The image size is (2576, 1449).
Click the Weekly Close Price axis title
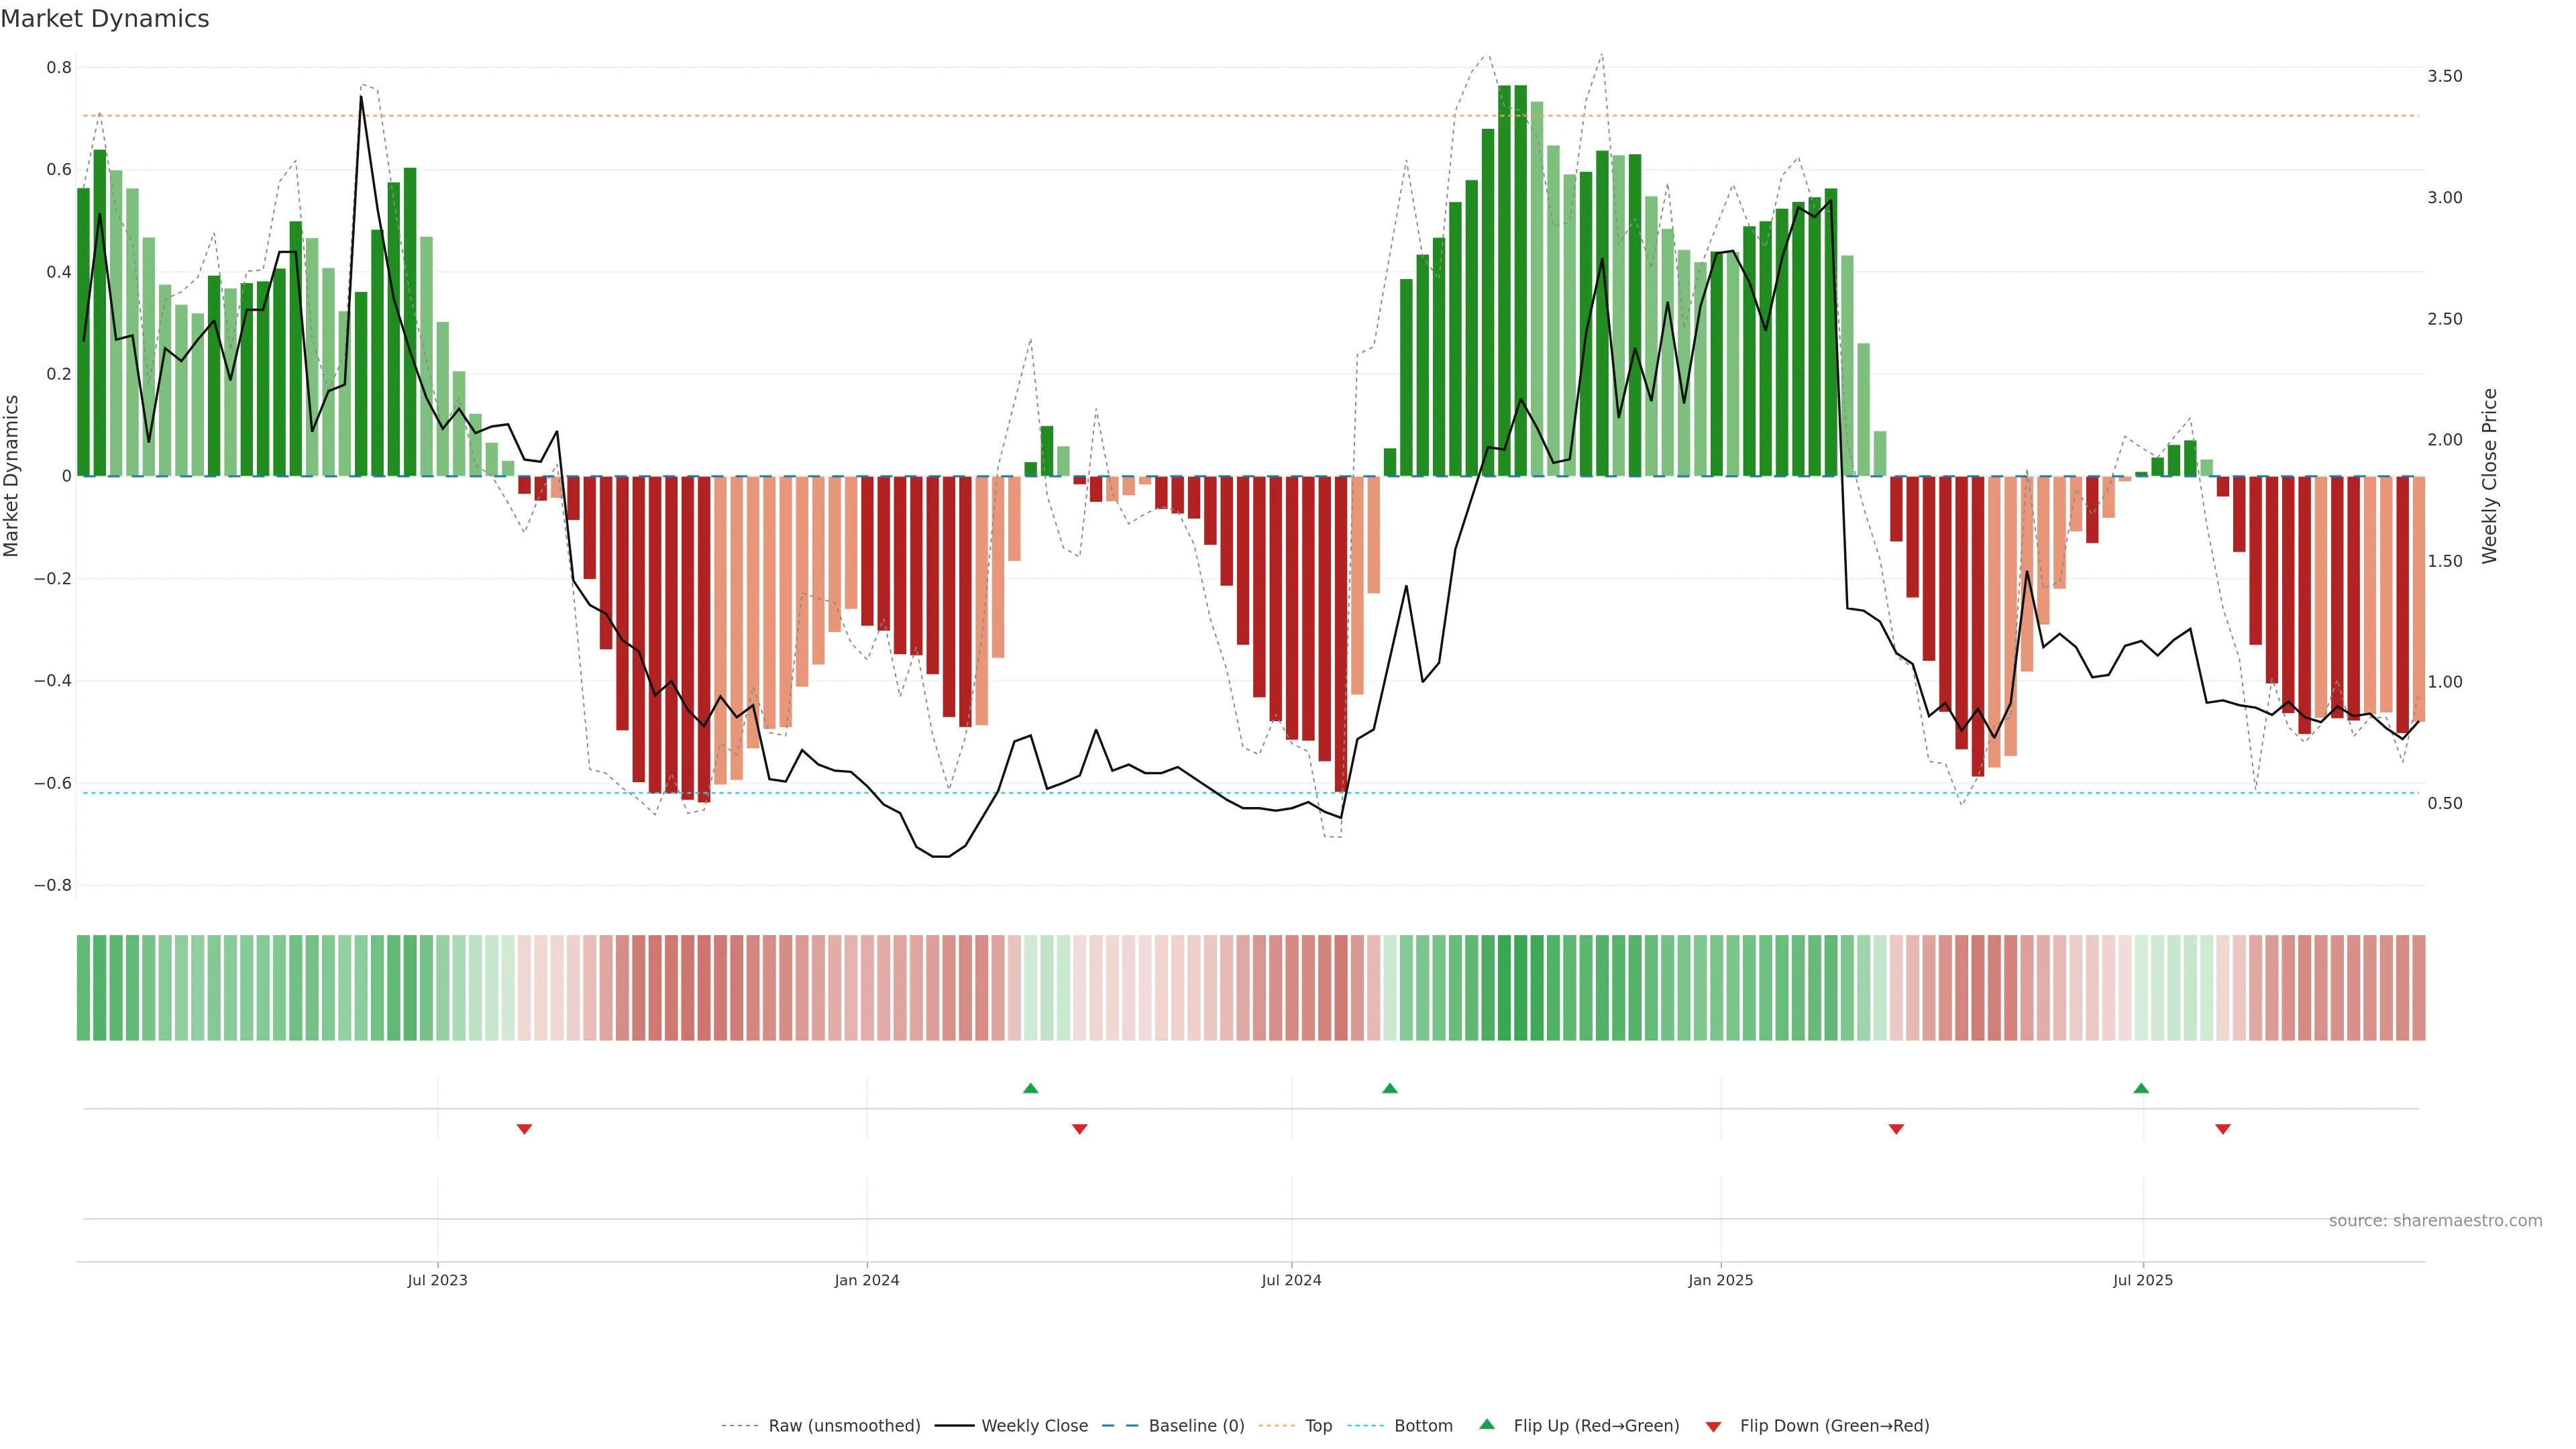pos(2489,476)
